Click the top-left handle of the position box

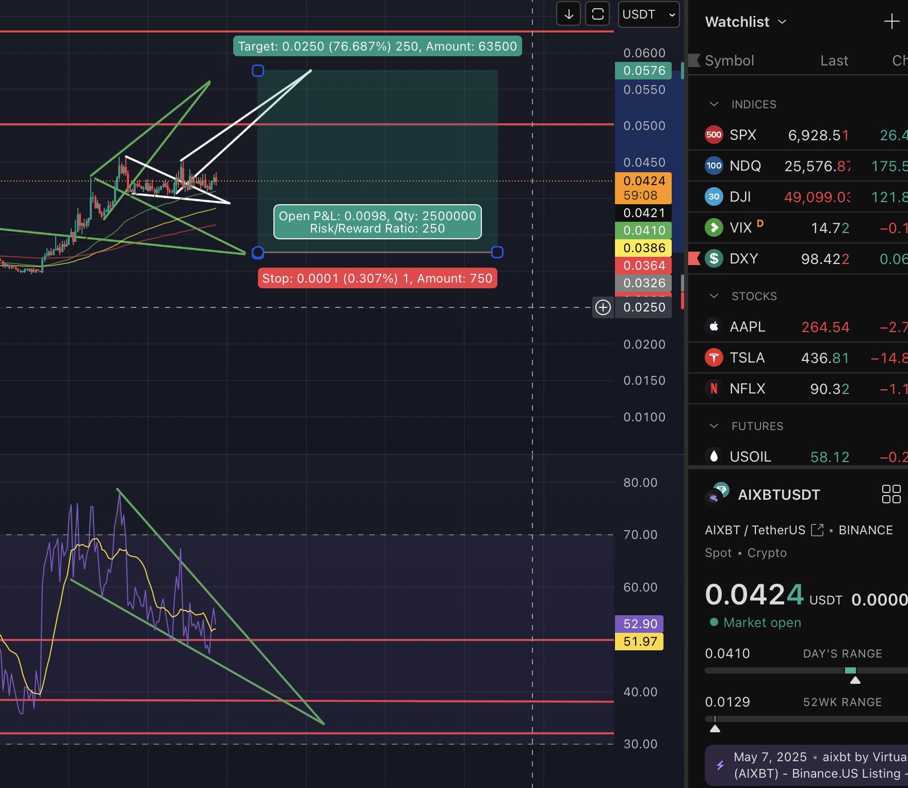coord(258,71)
